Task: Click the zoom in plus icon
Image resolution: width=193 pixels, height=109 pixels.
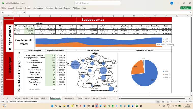Action: (x=187, y=102)
